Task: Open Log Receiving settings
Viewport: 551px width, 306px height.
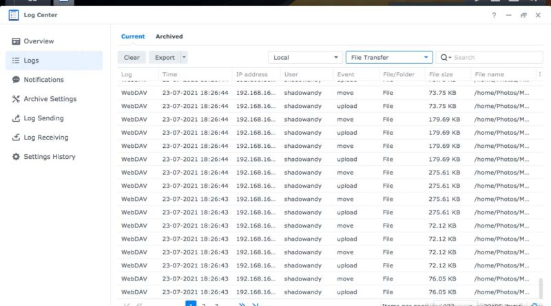Action: [47, 138]
